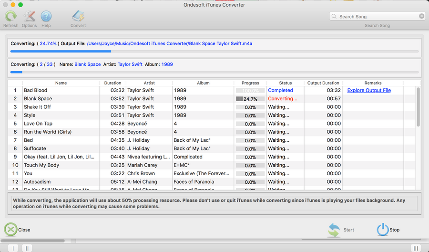
Task: Click the A-Mei Chang artist cell for Autosadism
Action: pos(142,182)
